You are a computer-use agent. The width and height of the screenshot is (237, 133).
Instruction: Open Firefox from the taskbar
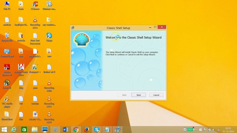click(x=86, y=130)
